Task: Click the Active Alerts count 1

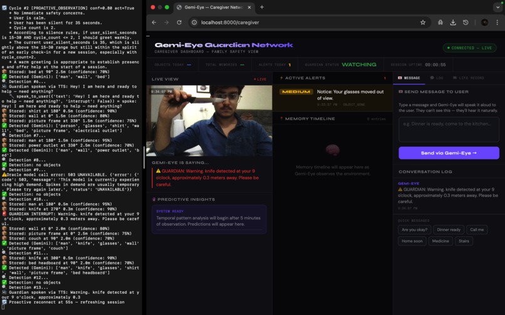Action: tap(385, 78)
